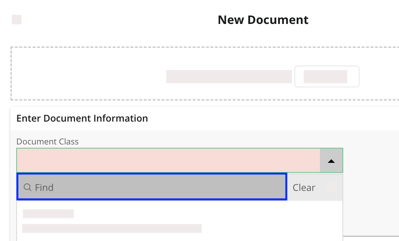
Task: Select the first dropdown list option
Action: pyautogui.click(x=48, y=214)
